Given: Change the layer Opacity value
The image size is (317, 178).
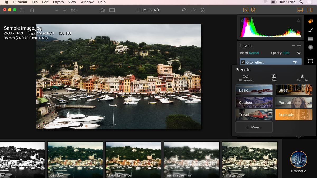Looking at the screenshot, I should click(287, 53).
